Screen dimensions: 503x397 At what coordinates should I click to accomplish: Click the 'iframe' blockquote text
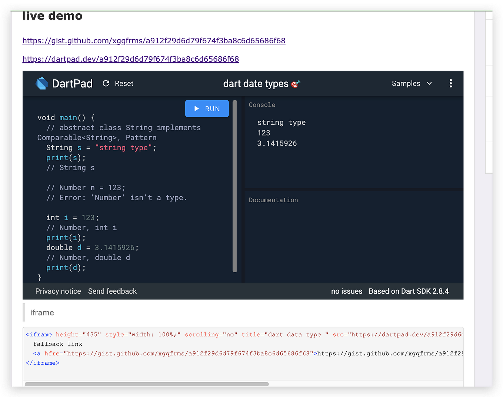[42, 313]
